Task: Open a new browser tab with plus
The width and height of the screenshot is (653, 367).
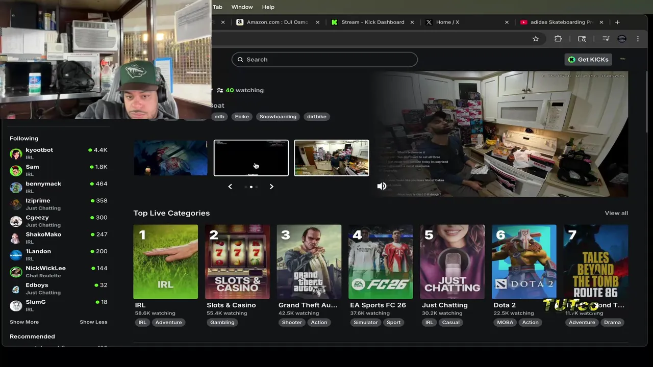Action: pos(617,22)
